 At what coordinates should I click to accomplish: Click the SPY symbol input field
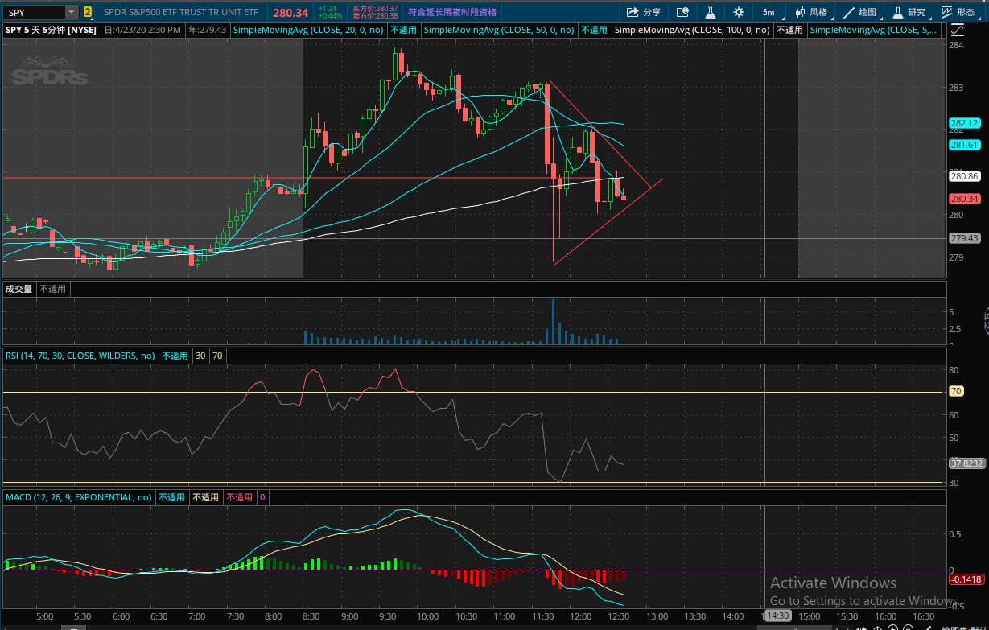(x=34, y=12)
